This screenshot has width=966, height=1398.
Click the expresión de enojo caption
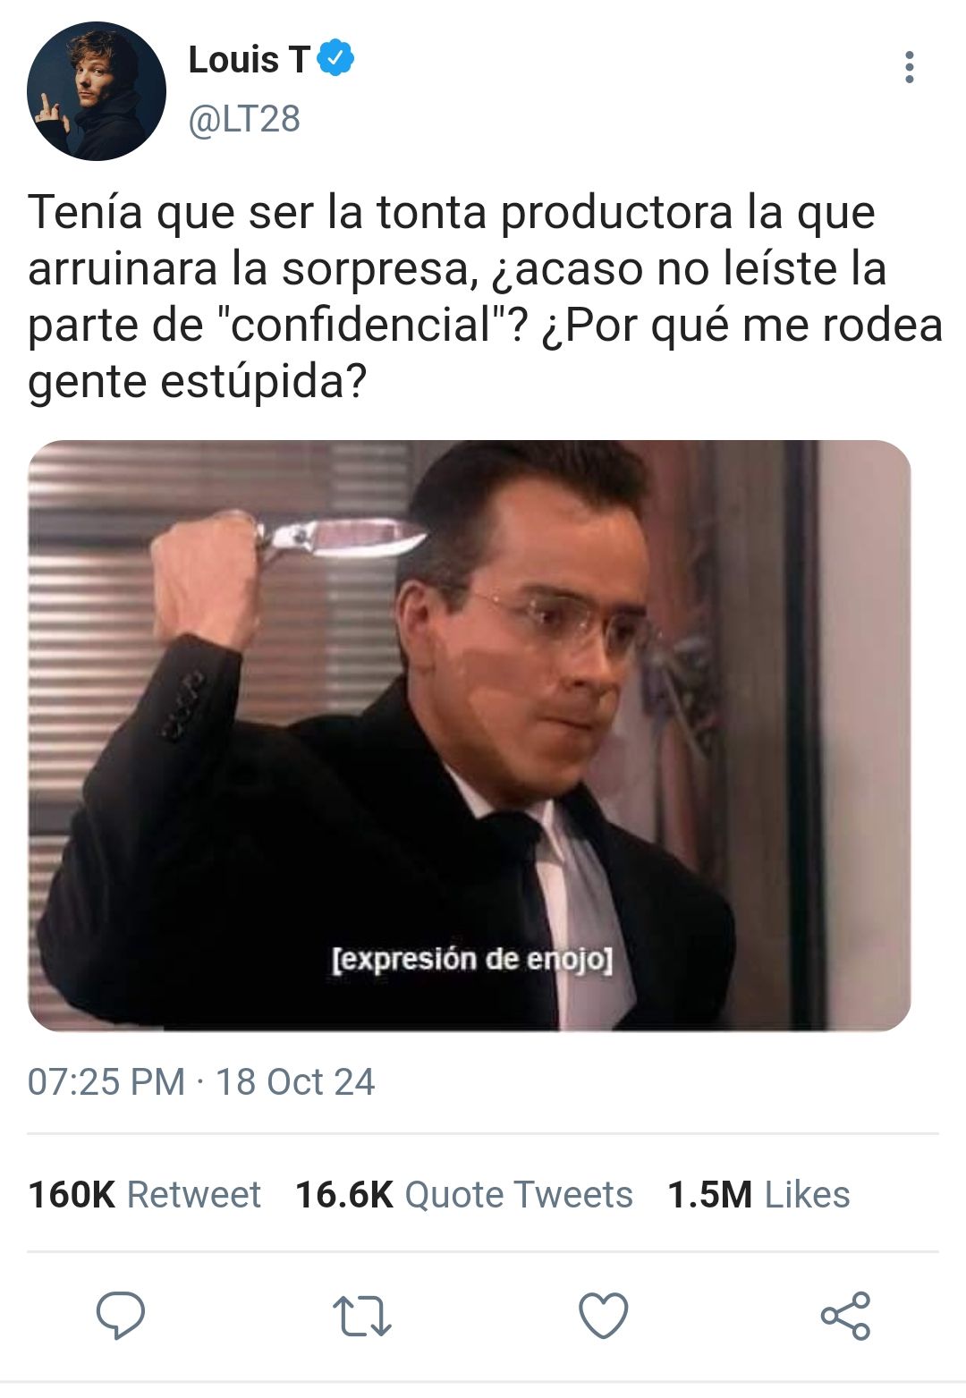472,960
